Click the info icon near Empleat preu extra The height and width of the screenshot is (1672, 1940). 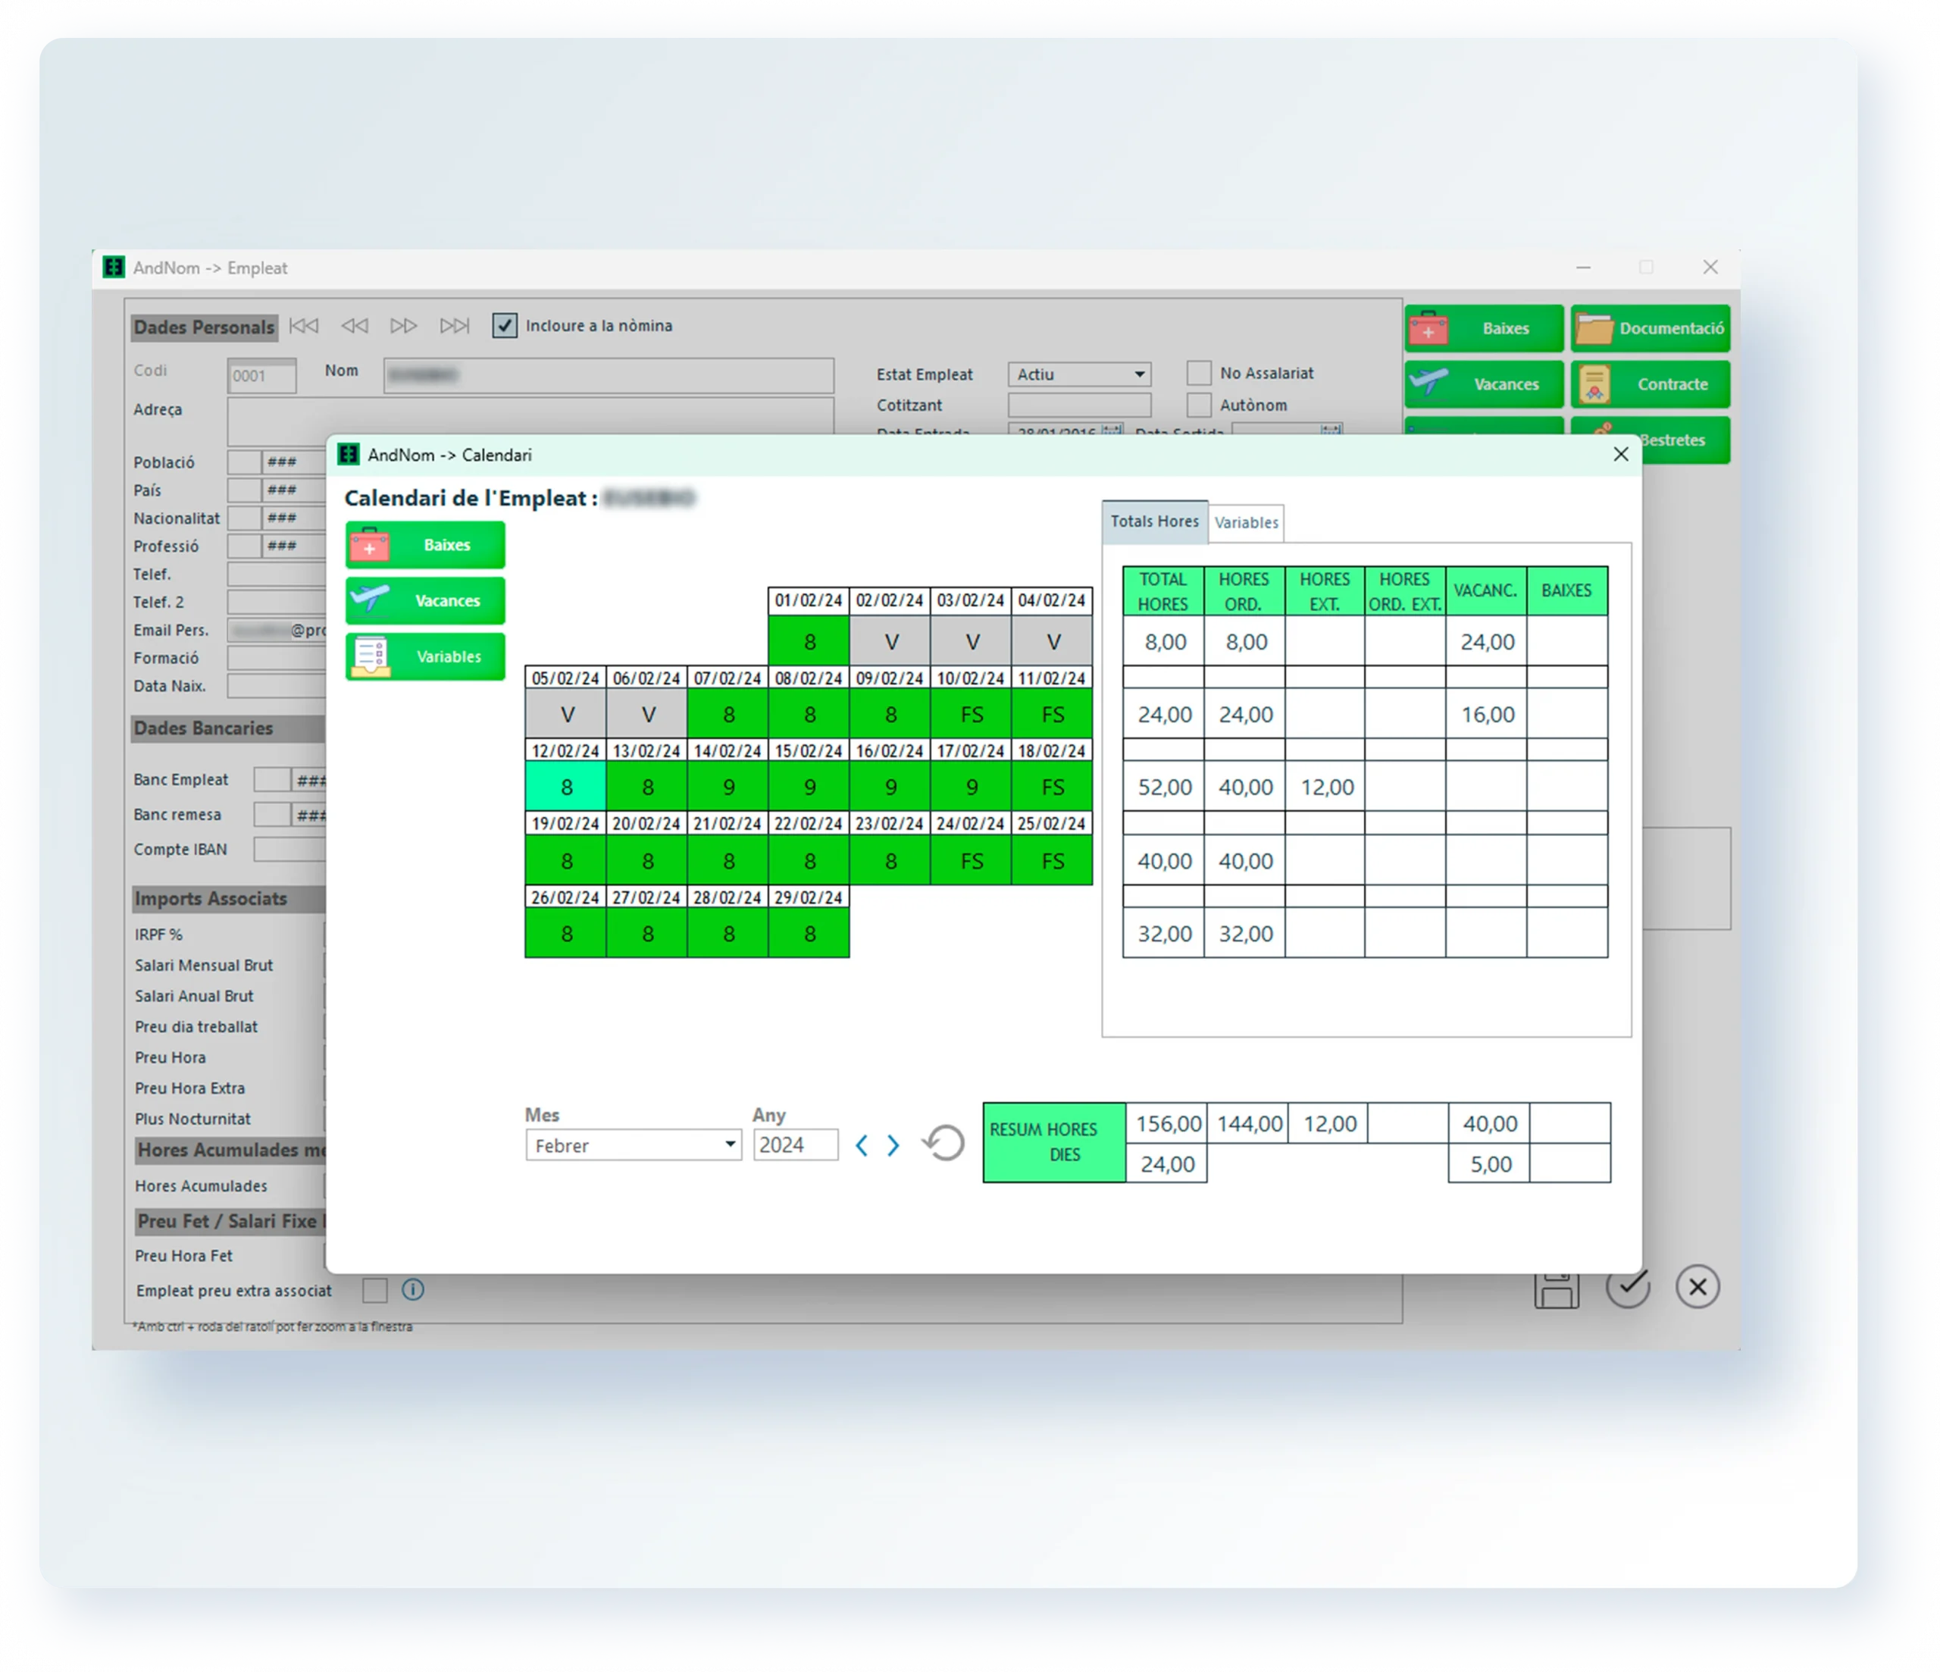click(413, 1290)
